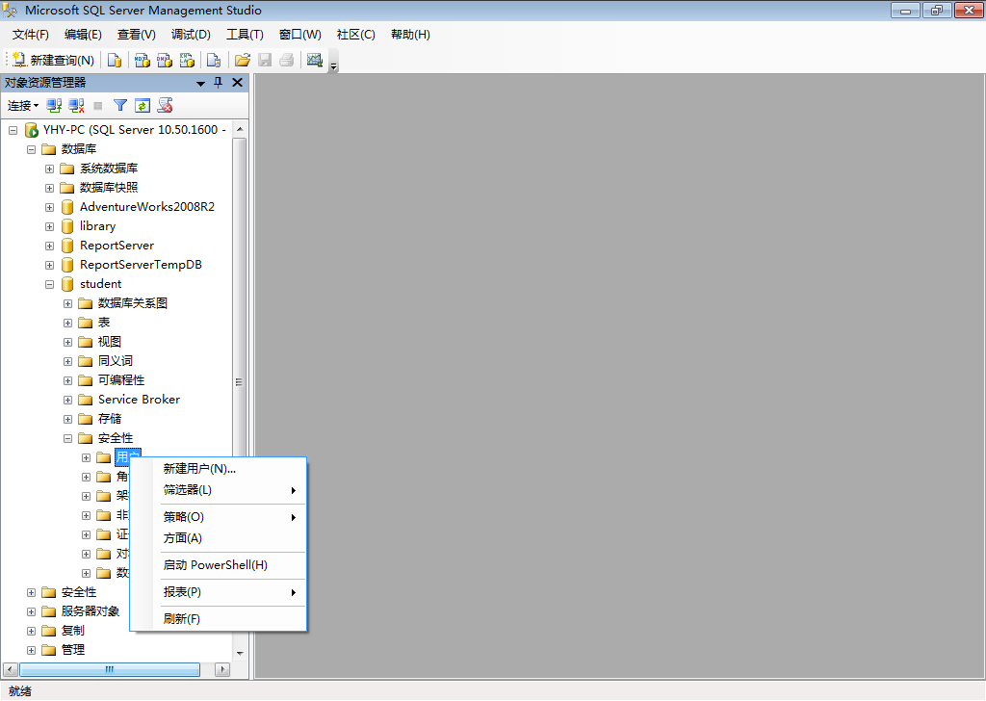This screenshot has width=986, height=701.
Task: Expand the library database node
Action: 49,227
